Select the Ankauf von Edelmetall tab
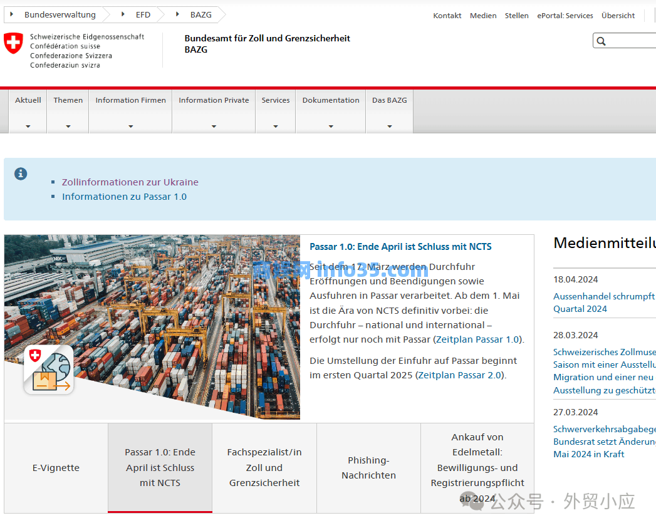This screenshot has height=528, width=656. (477, 468)
